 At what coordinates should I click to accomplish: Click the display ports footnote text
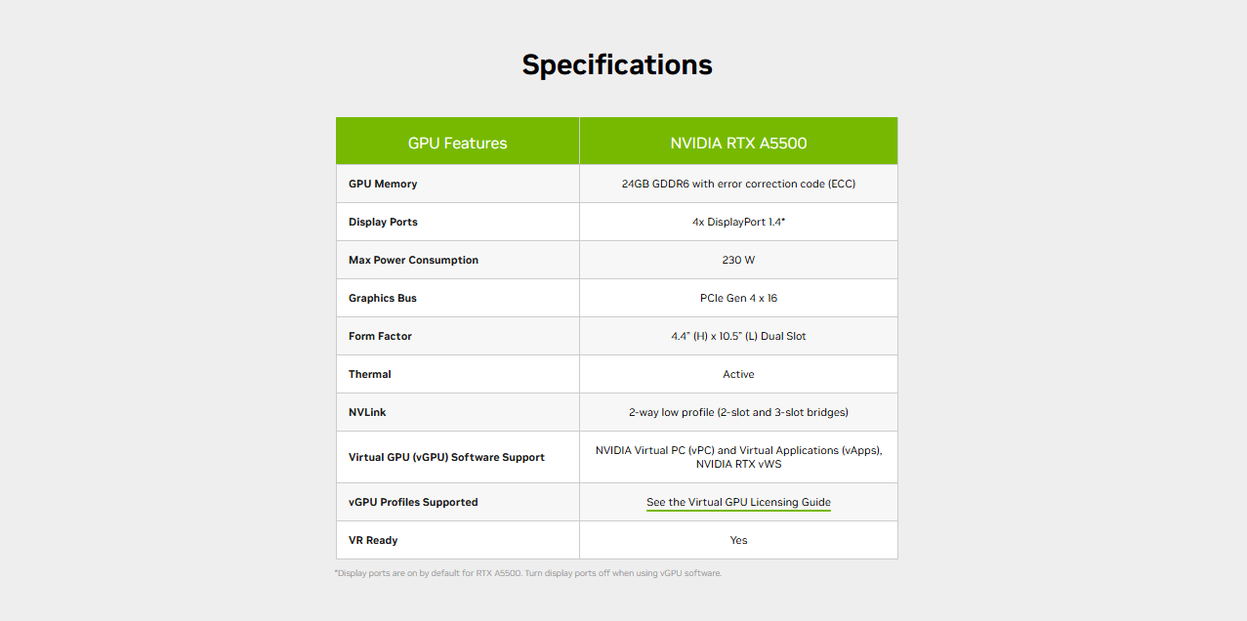coord(528,573)
